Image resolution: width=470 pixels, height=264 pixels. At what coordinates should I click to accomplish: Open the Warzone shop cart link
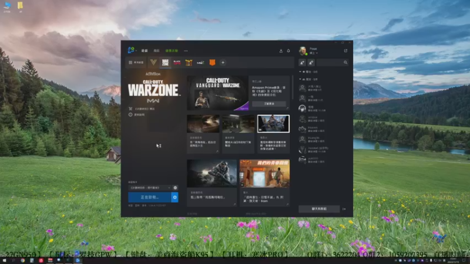pos(142,109)
